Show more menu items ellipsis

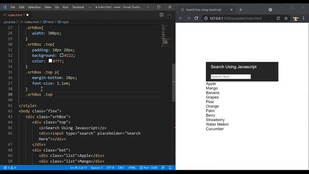[x=90, y=7]
